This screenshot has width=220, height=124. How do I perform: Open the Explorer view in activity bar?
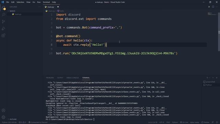coord(3,8)
